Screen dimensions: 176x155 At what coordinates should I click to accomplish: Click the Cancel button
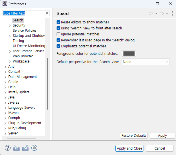[x=160, y=148]
